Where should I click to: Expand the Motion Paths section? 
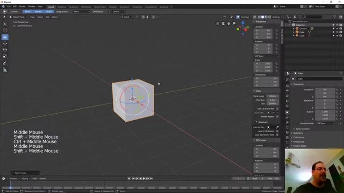(x=299, y=146)
